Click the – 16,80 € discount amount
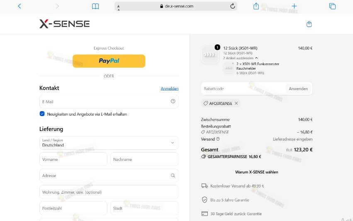353x221 pixels. pos(304,132)
